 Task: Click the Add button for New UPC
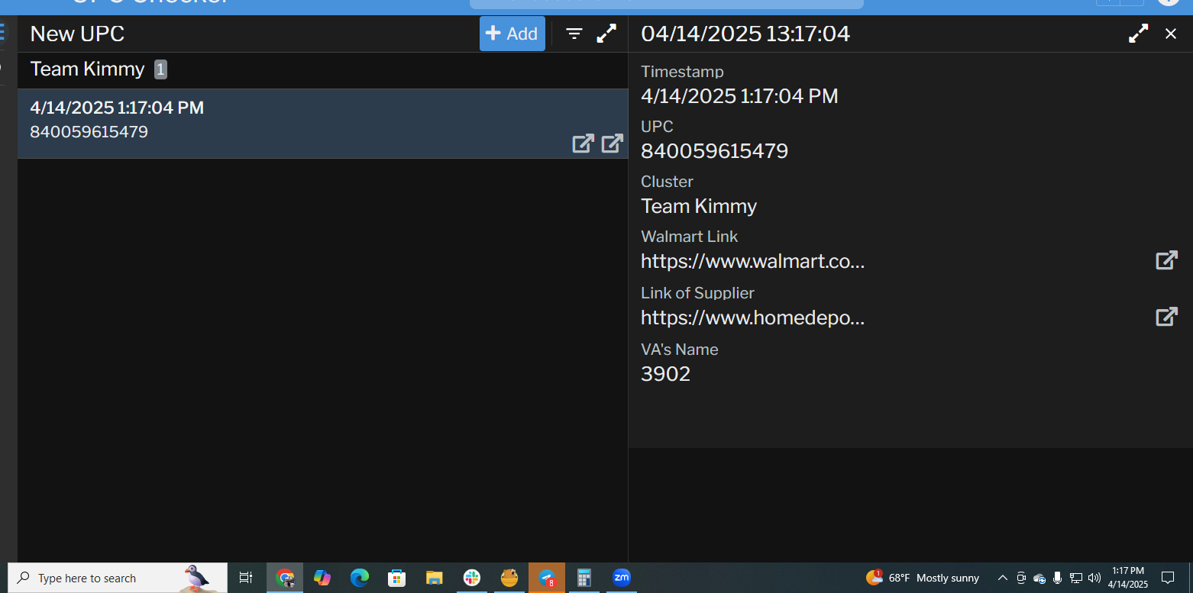point(512,34)
